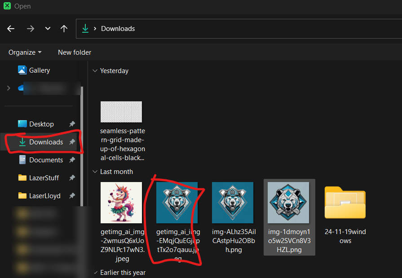The image size is (402, 278).
Task: Open the LazerStuff pinned folder
Action: point(39,178)
